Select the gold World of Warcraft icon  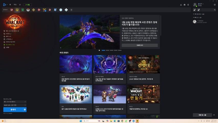(x=17, y=10)
